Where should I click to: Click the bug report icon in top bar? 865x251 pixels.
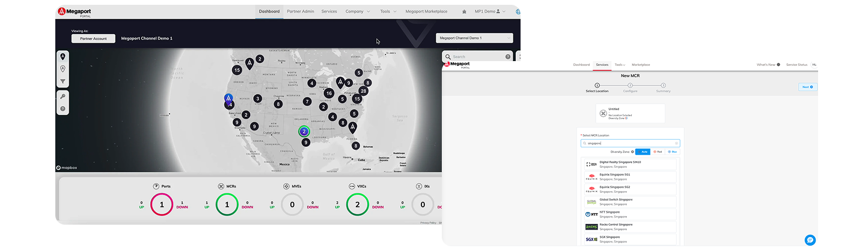[x=463, y=11]
